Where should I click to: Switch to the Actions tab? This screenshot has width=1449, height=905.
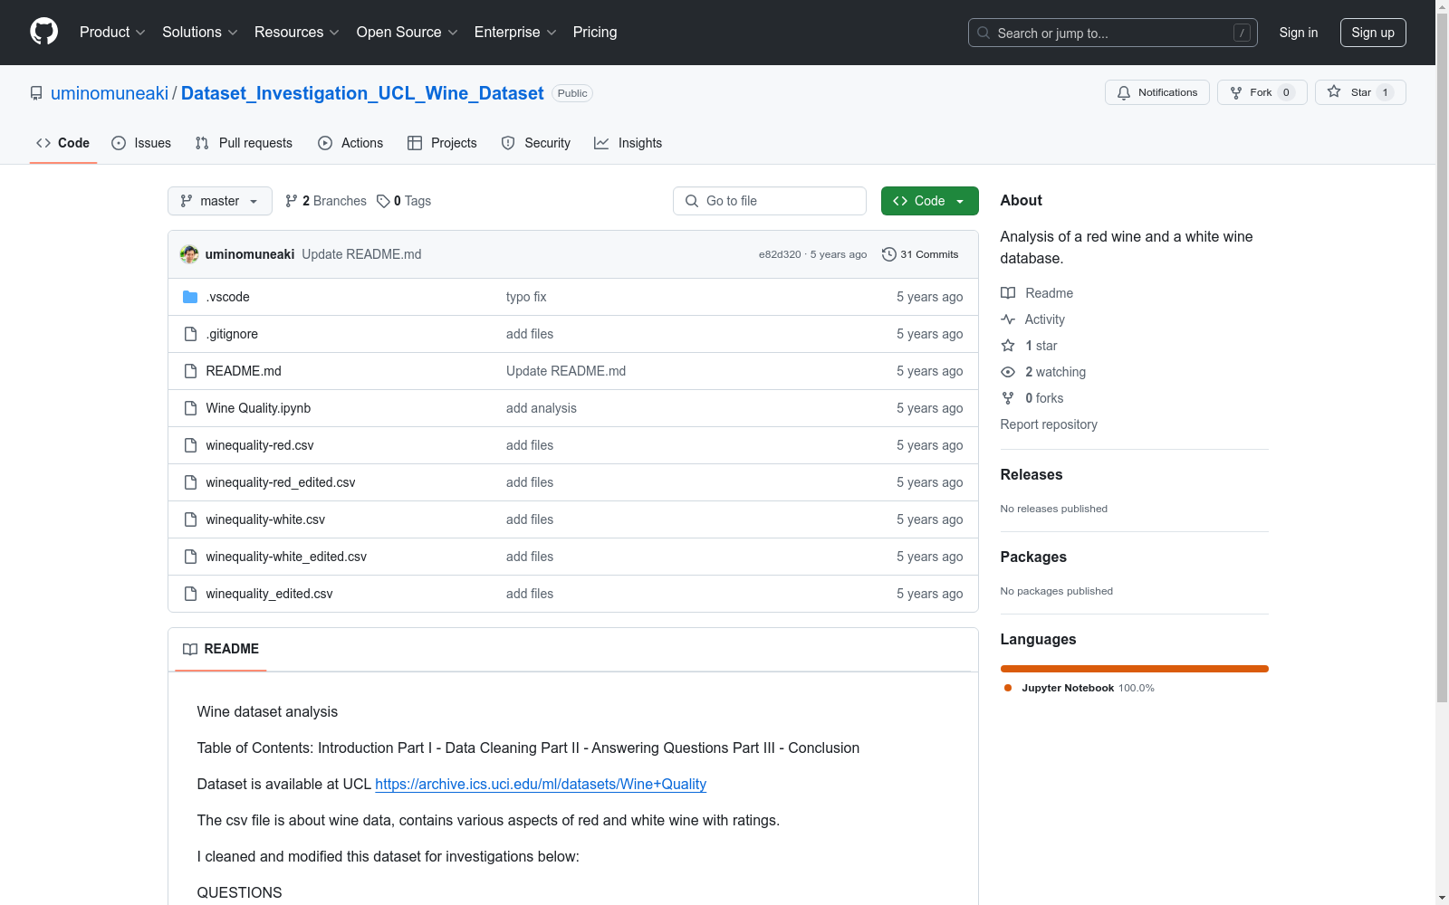[350, 143]
